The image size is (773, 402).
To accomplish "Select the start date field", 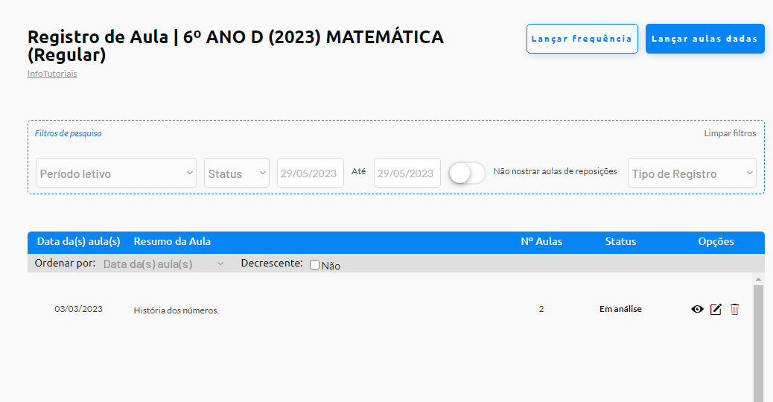I will pos(311,173).
